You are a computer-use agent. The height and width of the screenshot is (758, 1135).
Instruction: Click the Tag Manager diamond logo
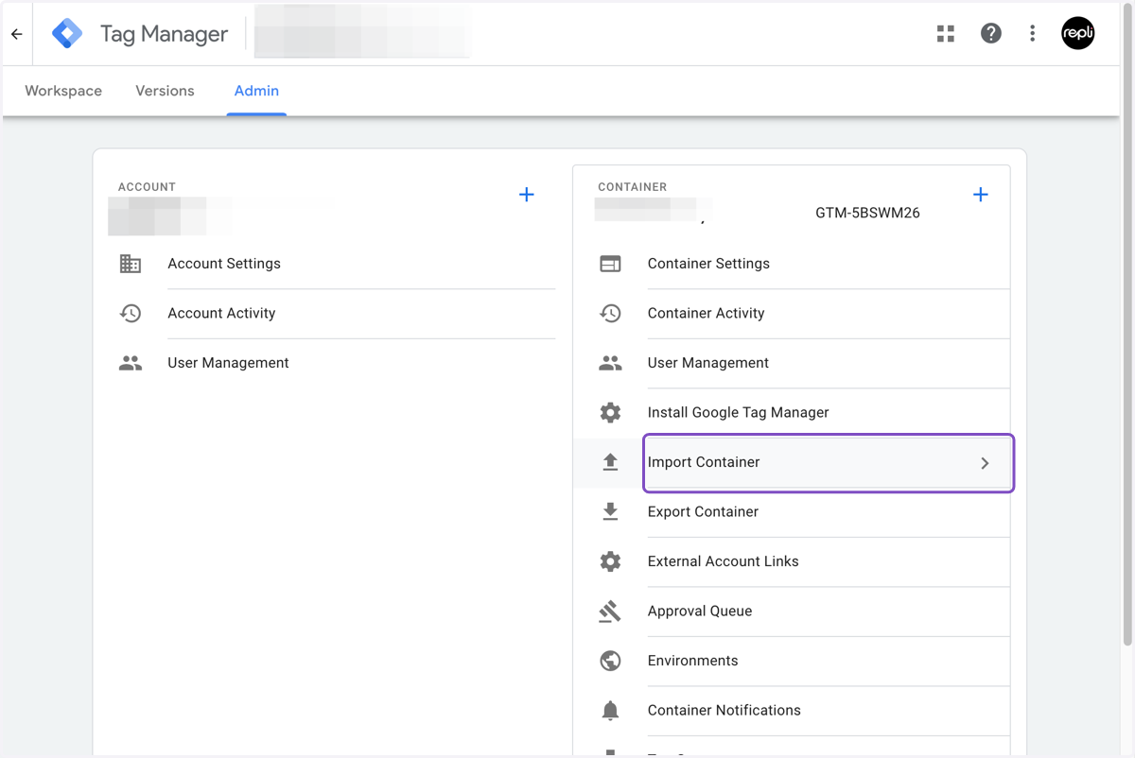click(x=67, y=34)
